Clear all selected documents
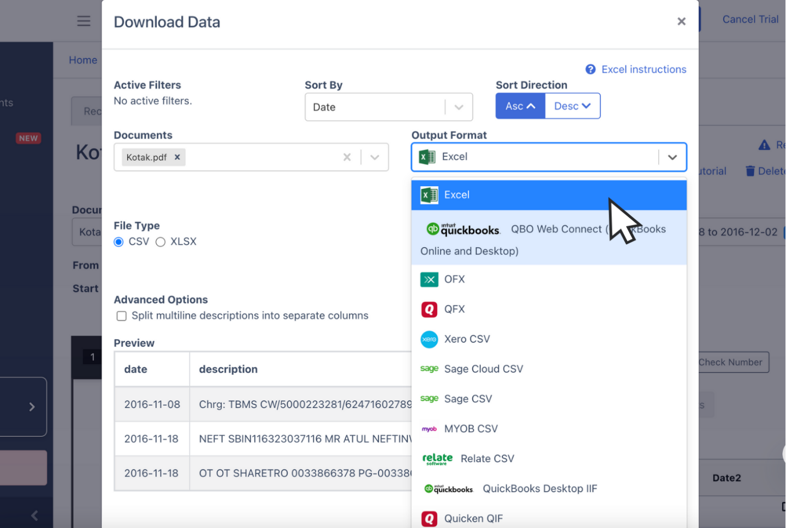Screen dimensions: 786x528 click(x=347, y=157)
